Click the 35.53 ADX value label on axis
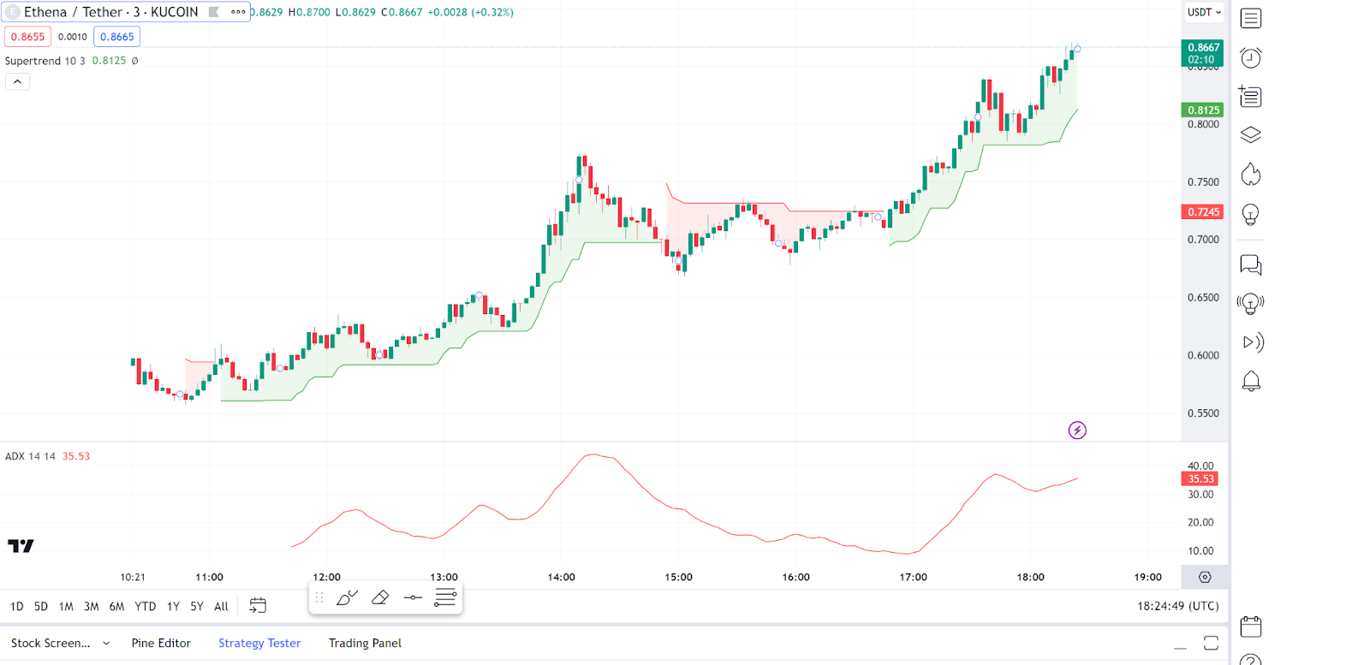 1200,478
